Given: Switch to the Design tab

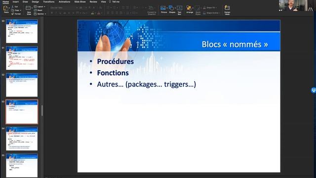Looking at the screenshot, I should click(35, 2).
